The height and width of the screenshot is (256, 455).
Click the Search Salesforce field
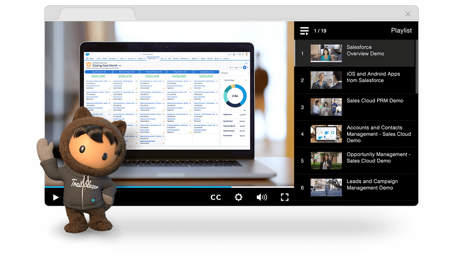coord(158,54)
